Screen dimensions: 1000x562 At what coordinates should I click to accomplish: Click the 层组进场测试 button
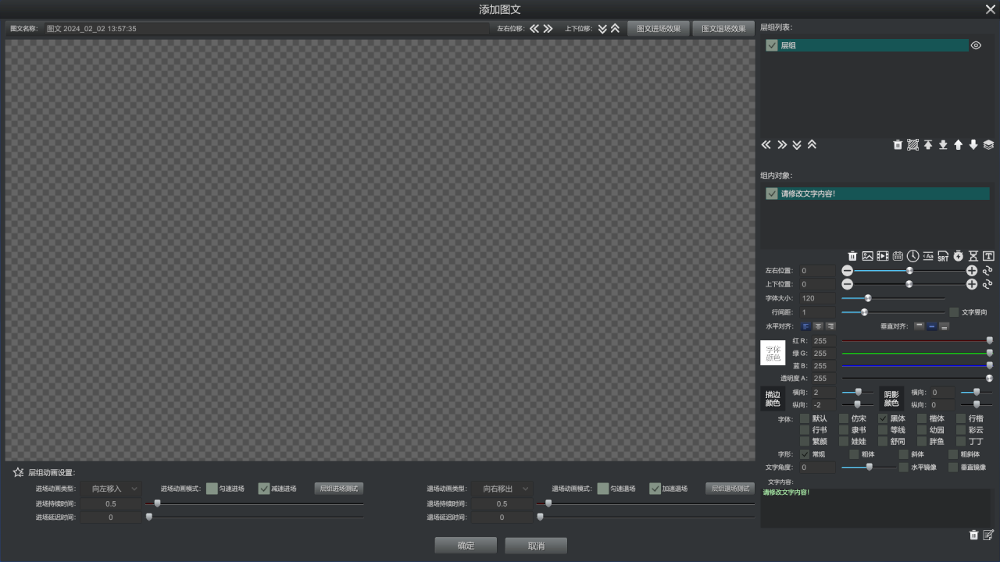339,489
